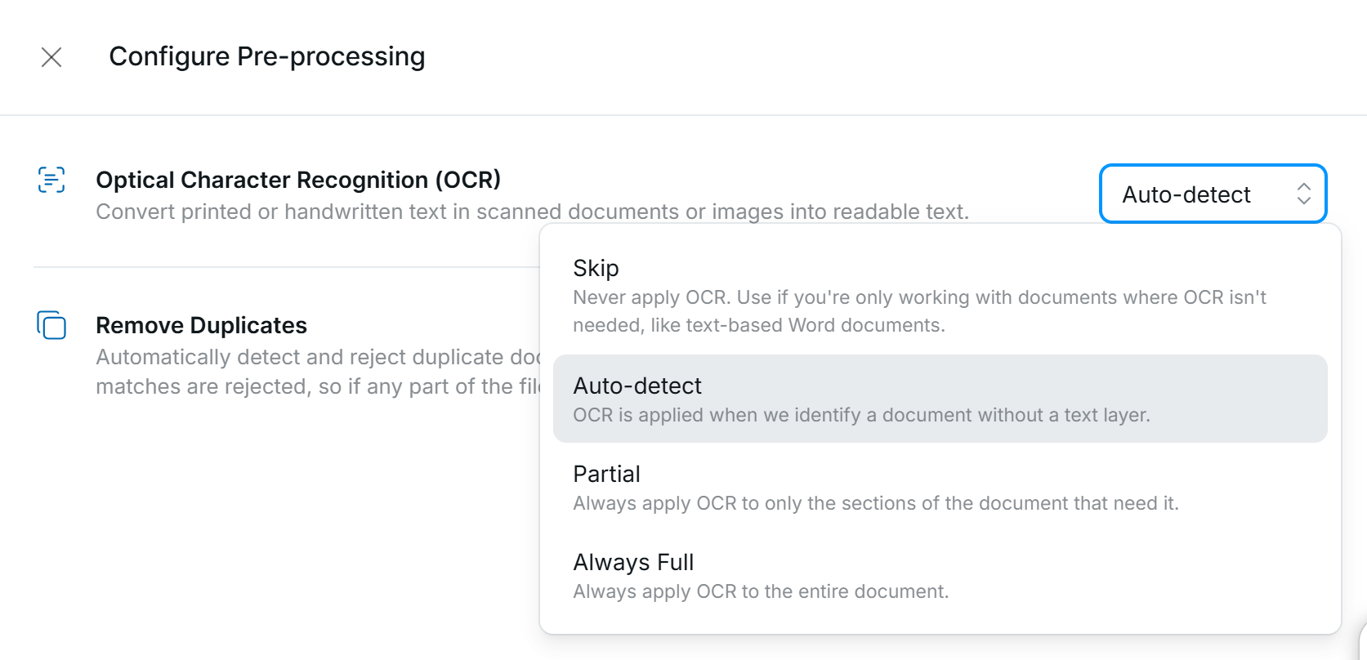Screen dimensions: 1367x660
Task: Click the blue-outlined OCR selection box
Action: [1213, 194]
